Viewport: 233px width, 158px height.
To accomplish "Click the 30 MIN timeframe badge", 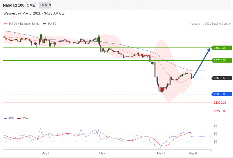I will [x=45, y=5].
